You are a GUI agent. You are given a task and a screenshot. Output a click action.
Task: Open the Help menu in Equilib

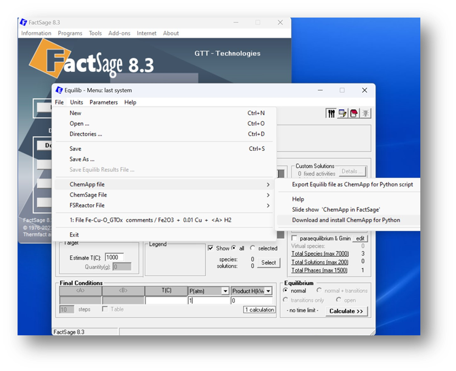click(130, 102)
